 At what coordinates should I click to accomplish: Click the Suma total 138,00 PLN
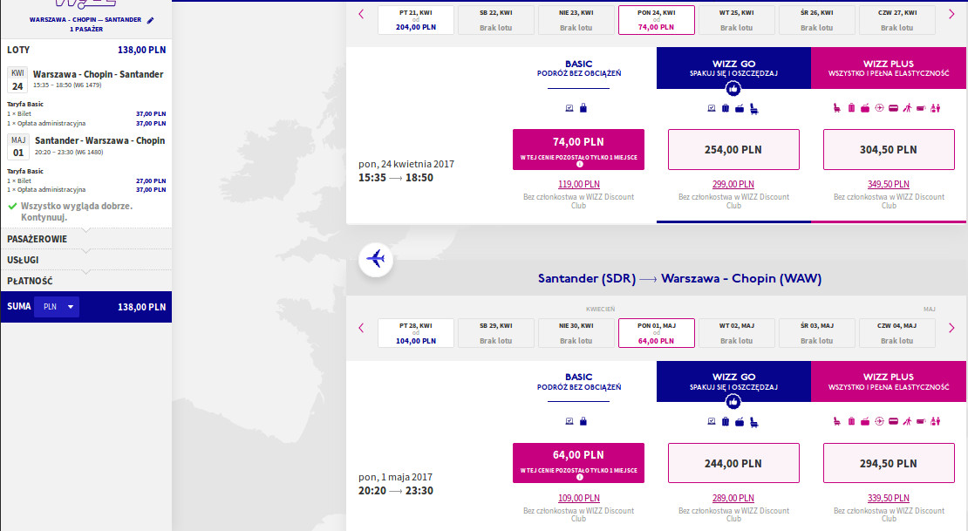pyautogui.click(x=142, y=307)
